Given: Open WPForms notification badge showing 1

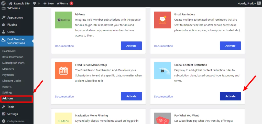Looking at the screenshot, I should coord(71,3).
